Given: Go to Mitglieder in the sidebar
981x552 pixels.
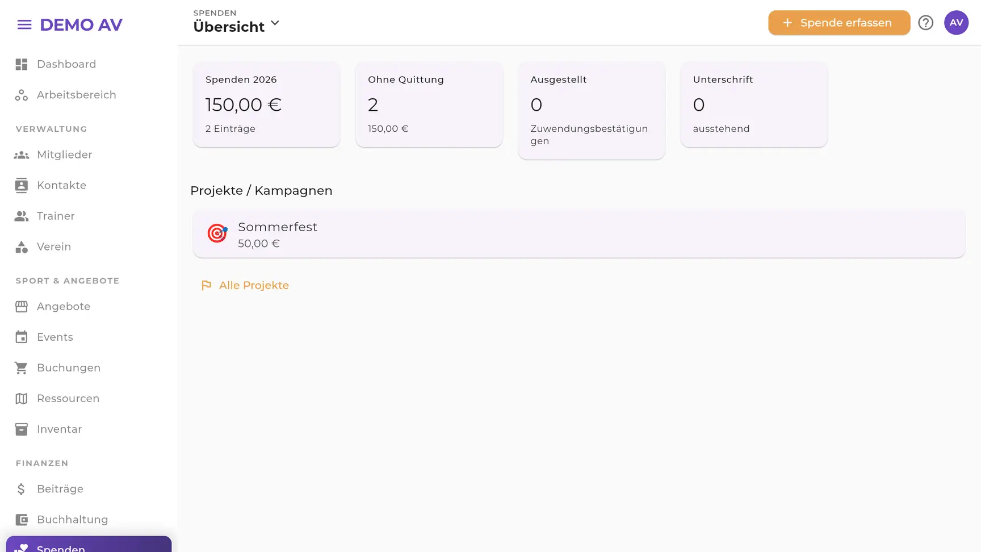Looking at the screenshot, I should 89,154.
